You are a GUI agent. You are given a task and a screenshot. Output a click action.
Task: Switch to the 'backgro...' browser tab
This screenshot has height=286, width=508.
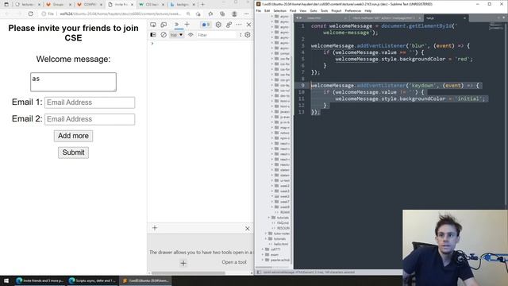point(183,5)
